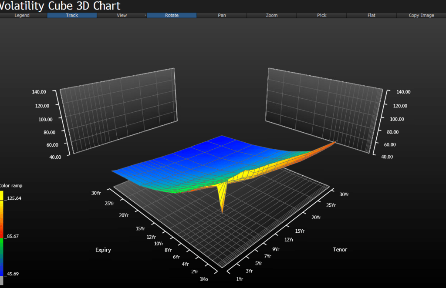Image resolution: width=446 pixels, height=288 pixels.
Task: Click Copy Image button
Action: 421,15
